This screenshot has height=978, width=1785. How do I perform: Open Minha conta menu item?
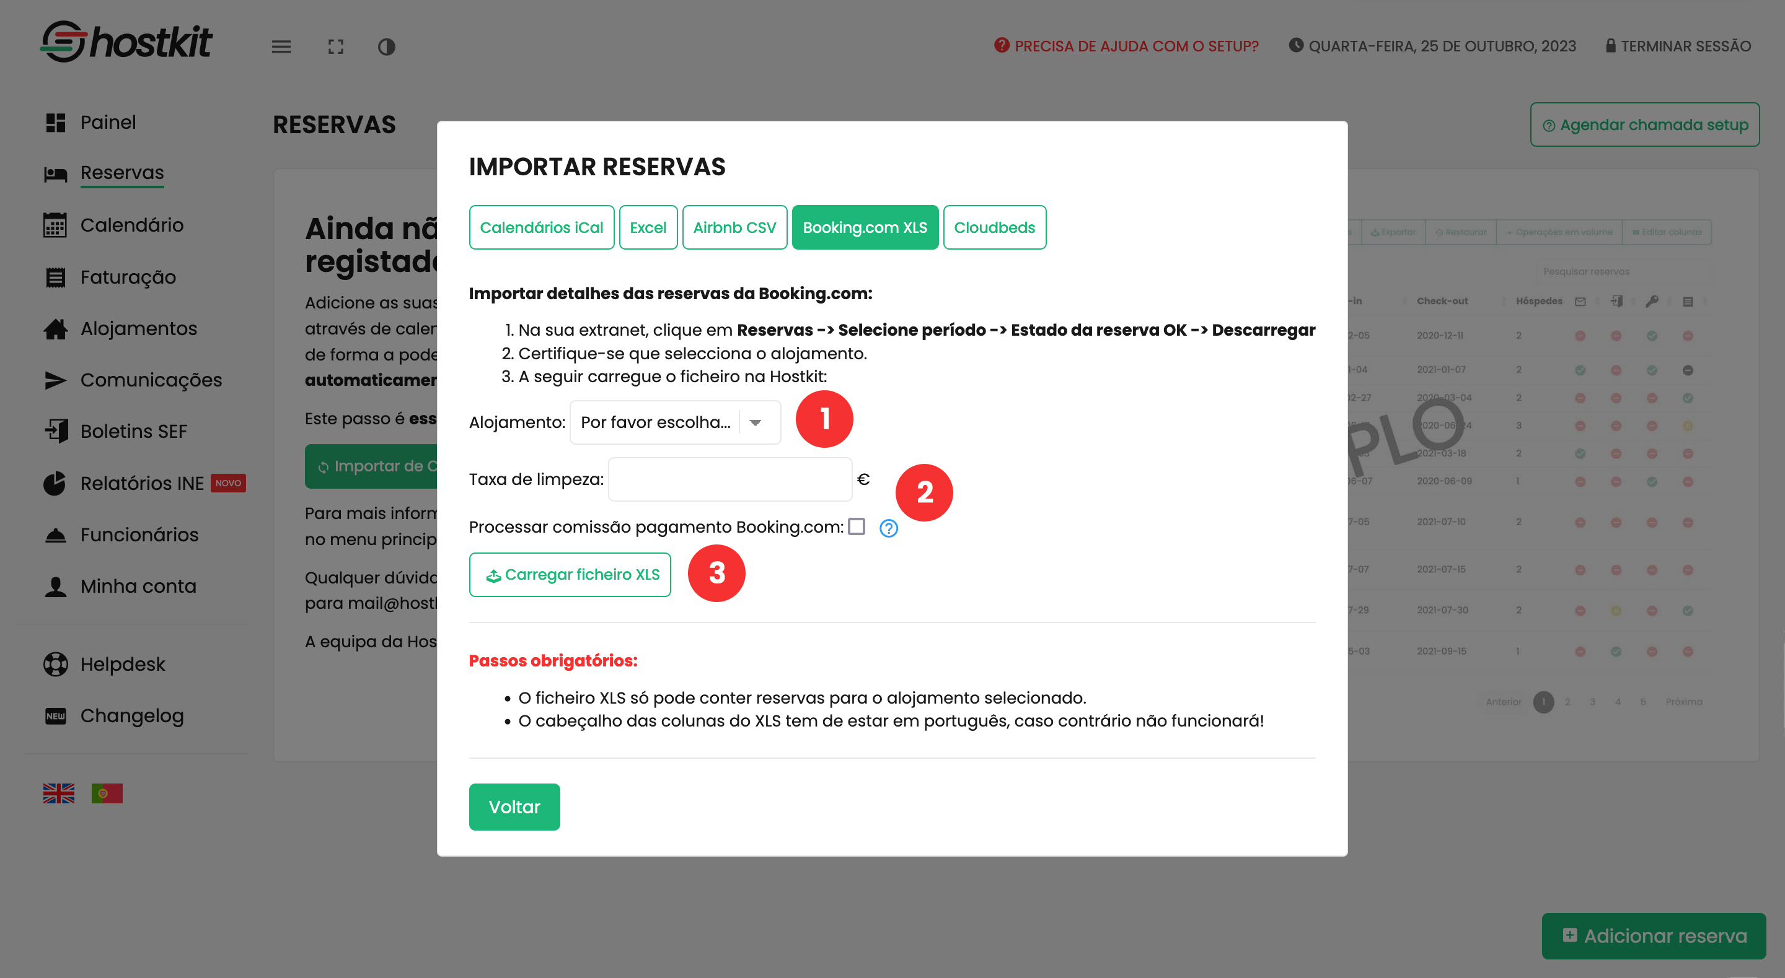(139, 586)
